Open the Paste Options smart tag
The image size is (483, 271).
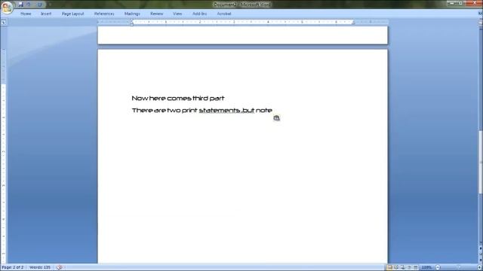click(x=277, y=118)
